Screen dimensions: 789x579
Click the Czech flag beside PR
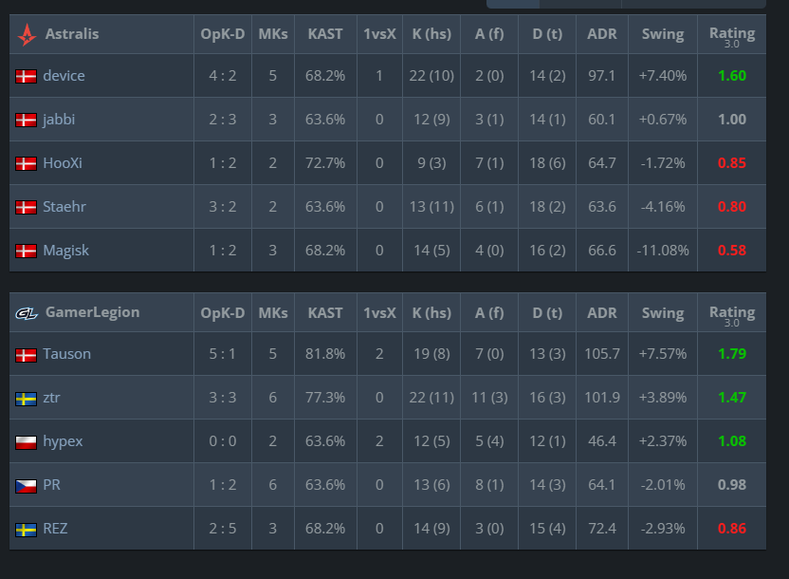(27, 485)
